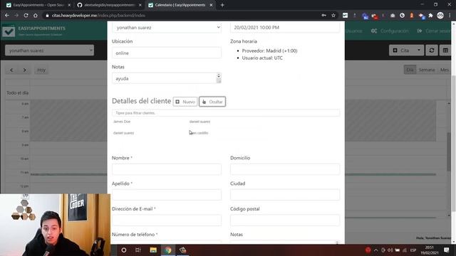The image size is (456, 256).
Task: Select daniel suarez below James Doe
Action: [x=123, y=133]
